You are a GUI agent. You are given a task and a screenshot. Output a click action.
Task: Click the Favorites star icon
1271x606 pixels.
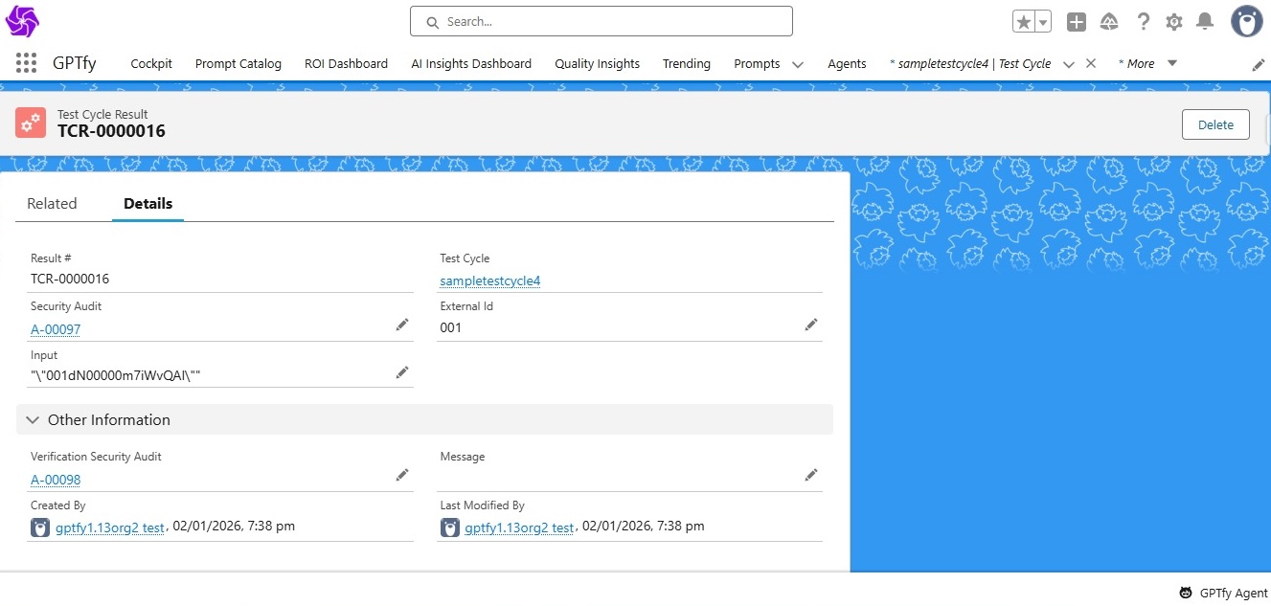coord(1023,22)
